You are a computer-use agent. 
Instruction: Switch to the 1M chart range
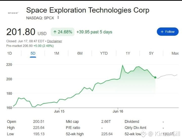point(57,53)
